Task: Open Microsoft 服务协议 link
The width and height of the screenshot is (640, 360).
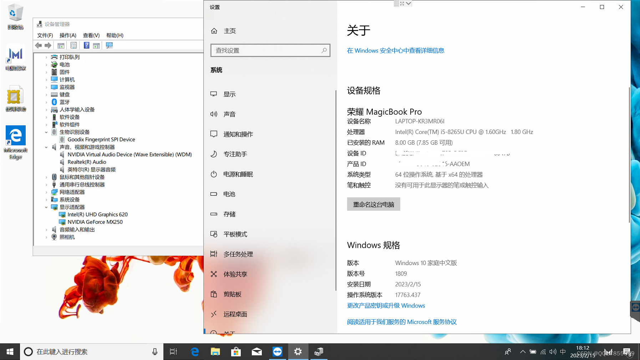Action: pos(402,322)
